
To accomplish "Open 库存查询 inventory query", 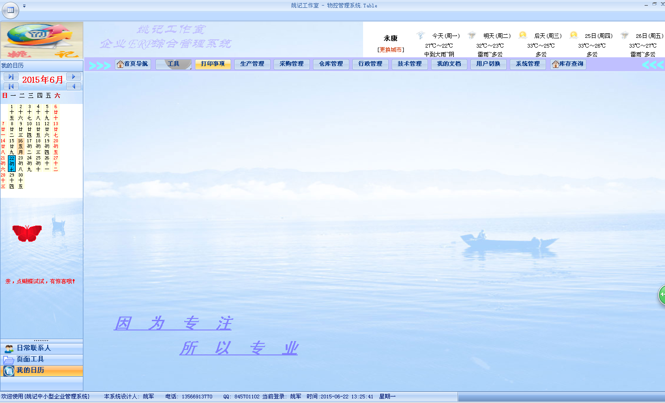I will pyautogui.click(x=568, y=64).
